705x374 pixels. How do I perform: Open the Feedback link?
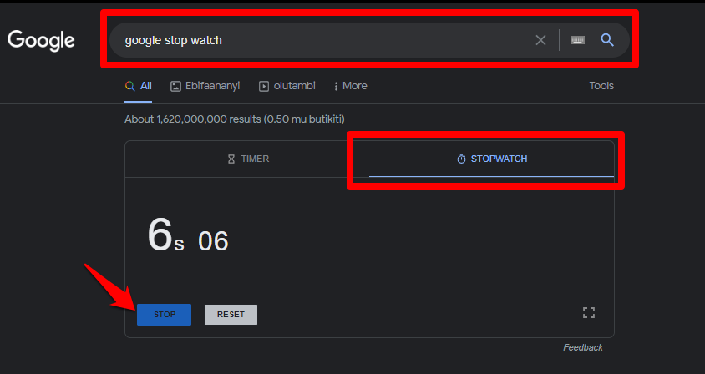[583, 347]
